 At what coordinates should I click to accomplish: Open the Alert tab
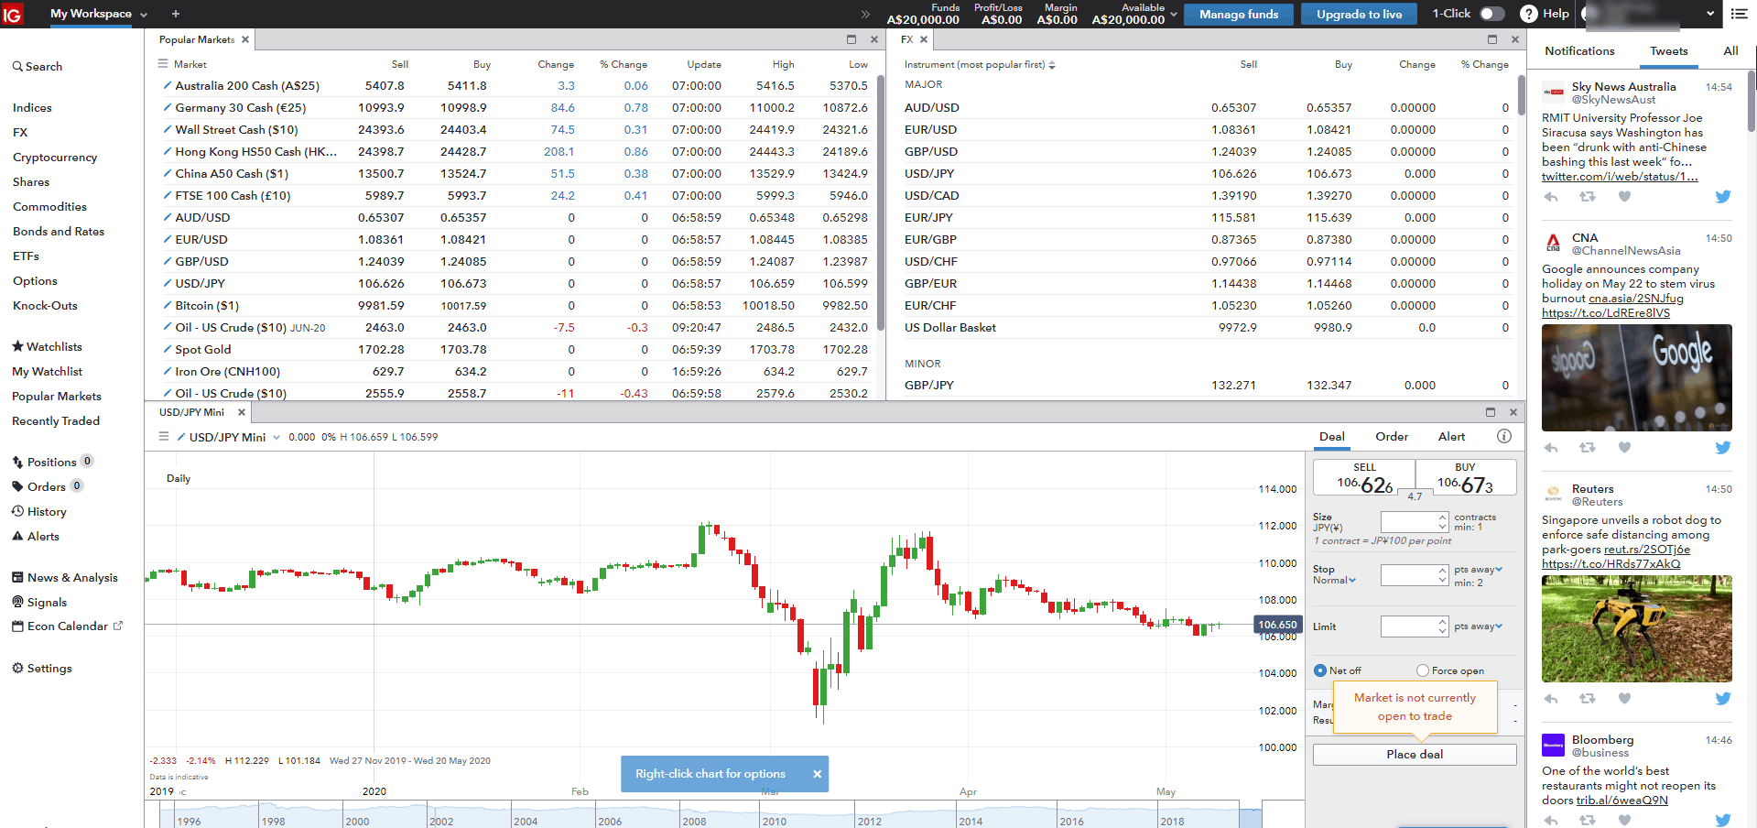tap(1451, 437)
